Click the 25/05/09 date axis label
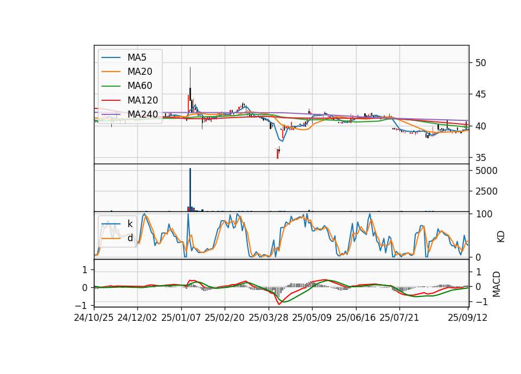 click(312, 318)
